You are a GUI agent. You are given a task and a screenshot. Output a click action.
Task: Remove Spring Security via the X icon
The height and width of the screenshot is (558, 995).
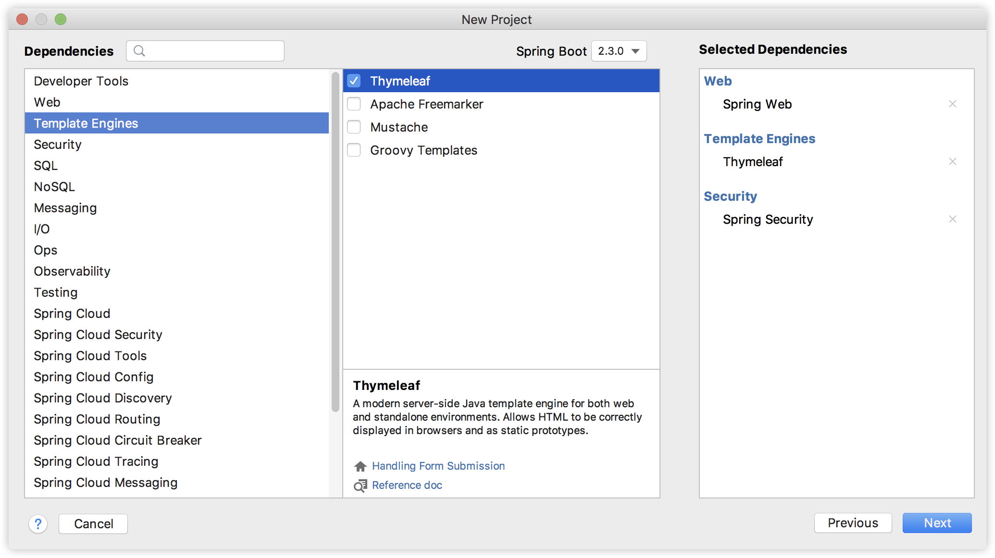[953, 218]
